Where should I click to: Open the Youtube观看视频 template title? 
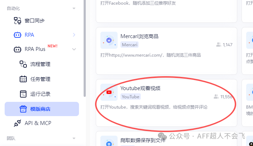[x=140, y=88]
